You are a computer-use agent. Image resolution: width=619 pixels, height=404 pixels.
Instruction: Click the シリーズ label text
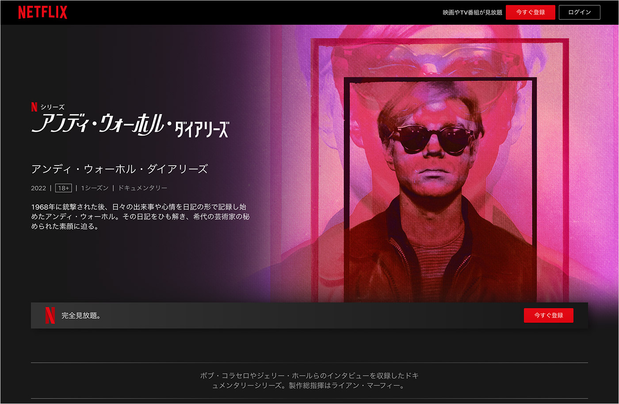[52, 107]
